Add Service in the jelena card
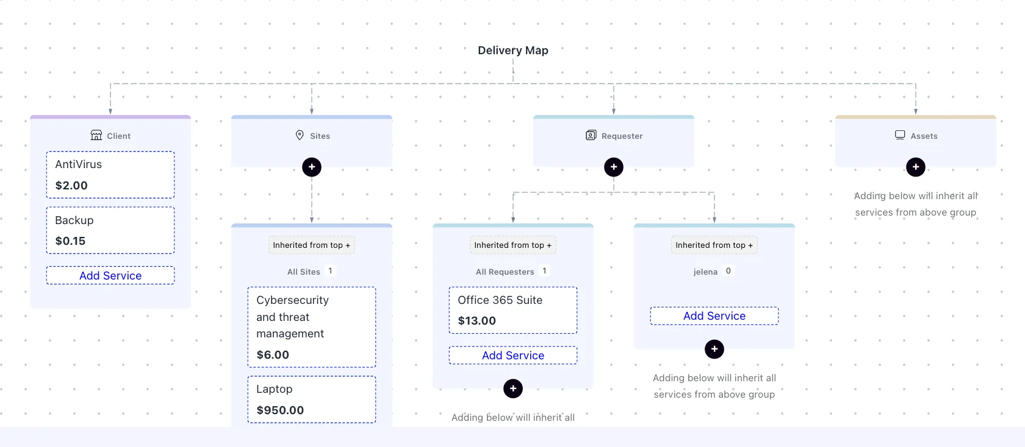 coord(714,315)
